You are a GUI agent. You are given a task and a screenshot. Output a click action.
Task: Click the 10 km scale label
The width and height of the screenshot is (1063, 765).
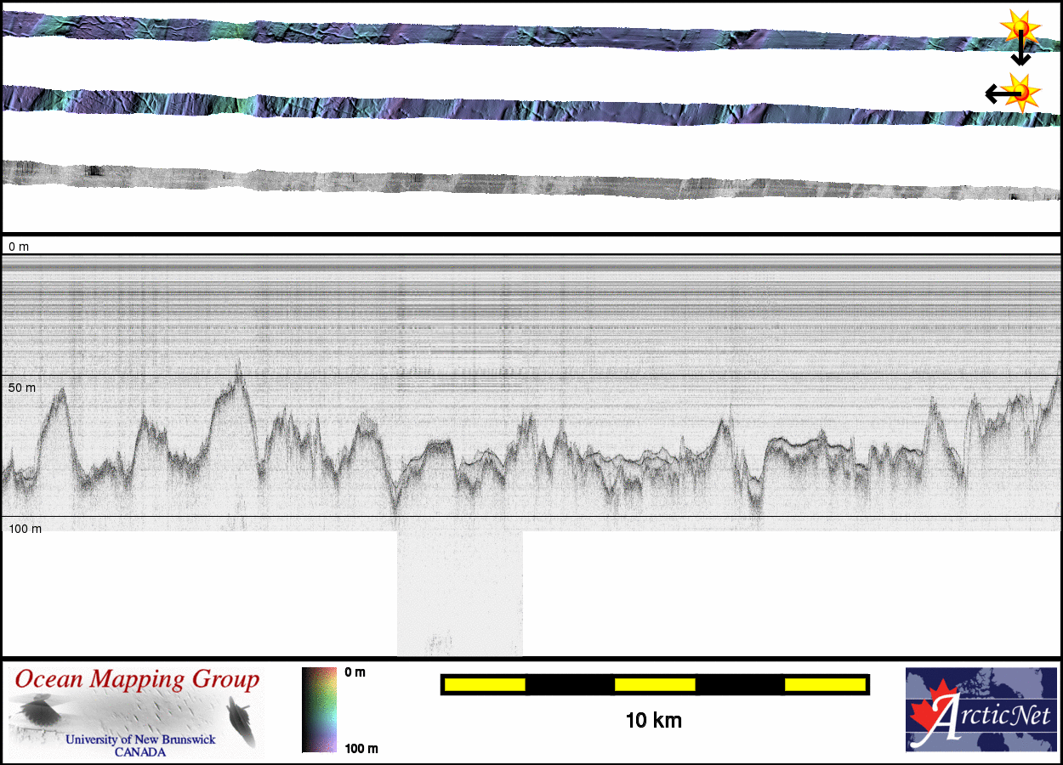point(654,721)
